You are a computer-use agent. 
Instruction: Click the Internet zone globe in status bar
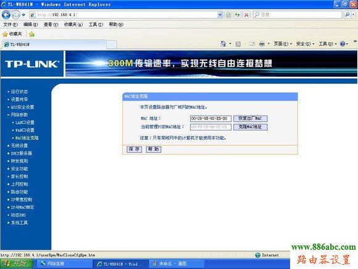point(258,255)
